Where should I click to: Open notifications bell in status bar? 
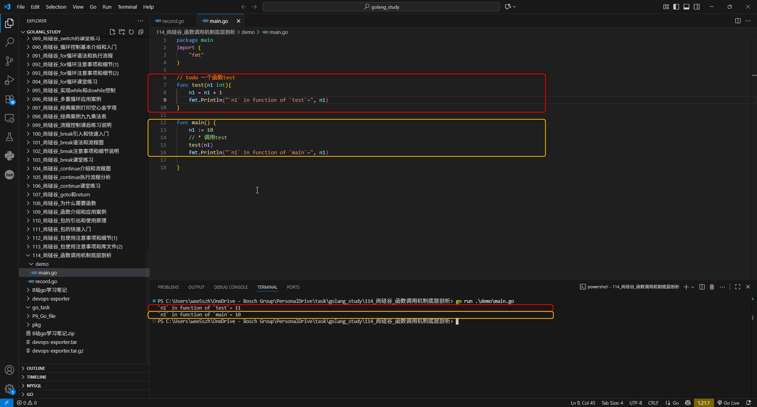[749, 403]
